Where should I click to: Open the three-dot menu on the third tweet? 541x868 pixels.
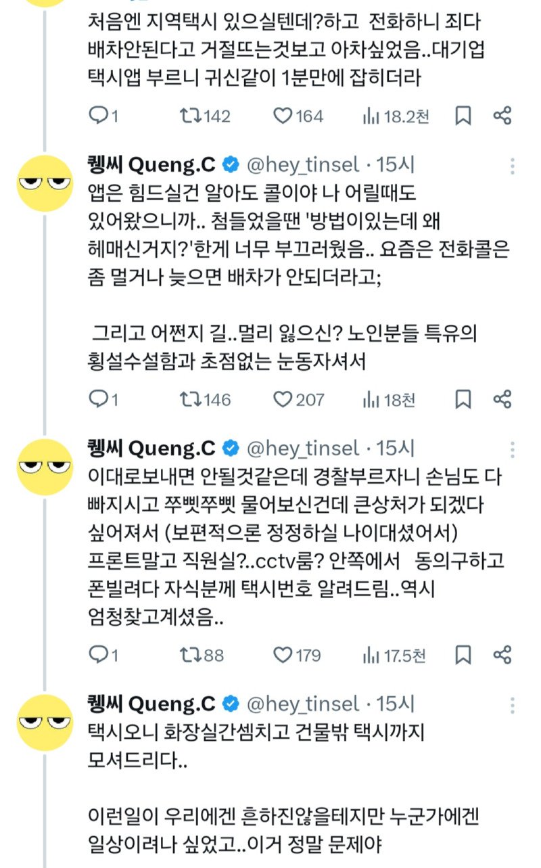pos(513,448)
